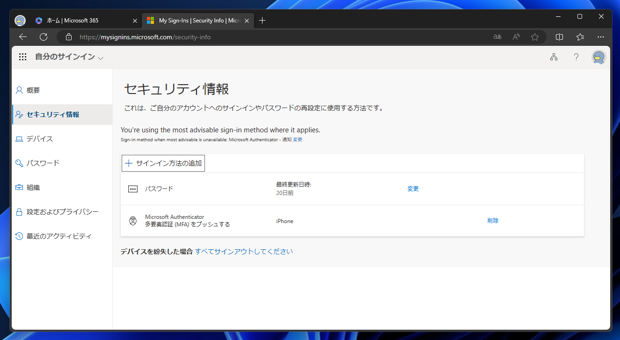Click 削除 link for Microsoft Authenticator
The height and width of the screenshot is (340, 620).
pyautogui.click(x=493, y=221)
